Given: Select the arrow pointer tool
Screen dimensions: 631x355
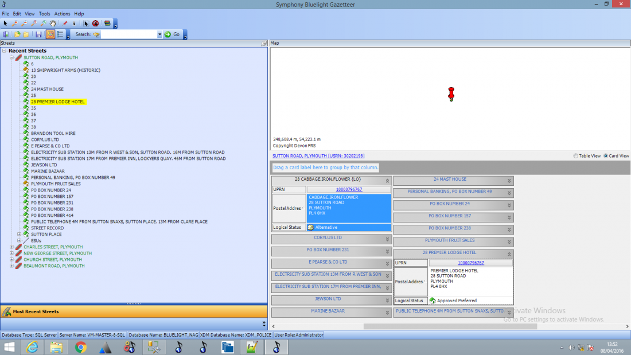Looking at the screenshot, I should 5,24.
